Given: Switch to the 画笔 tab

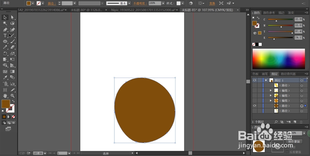Looking at the screenshot, I should point(265,74).
